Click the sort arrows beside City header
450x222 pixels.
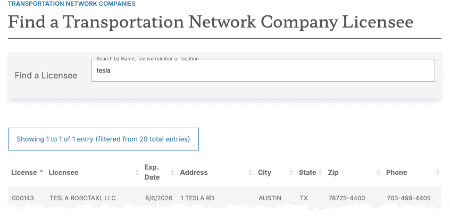tap(291, 173)
